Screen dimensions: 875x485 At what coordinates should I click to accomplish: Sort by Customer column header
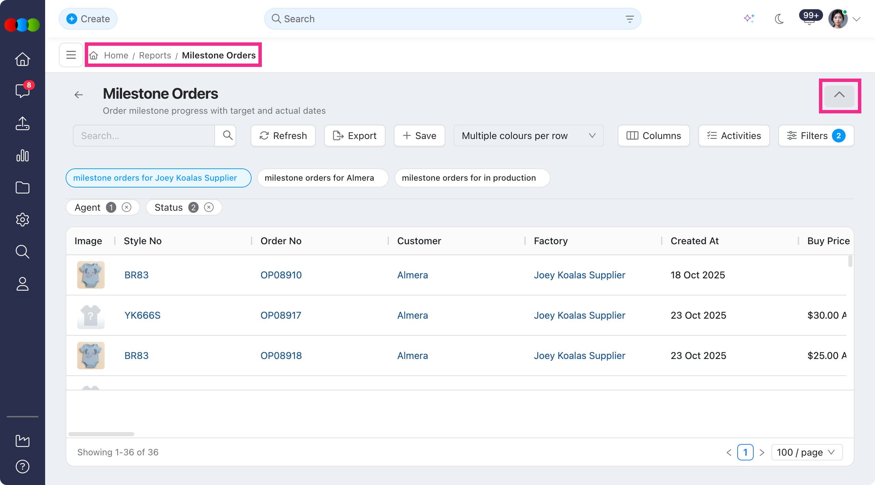pos(419,241)
